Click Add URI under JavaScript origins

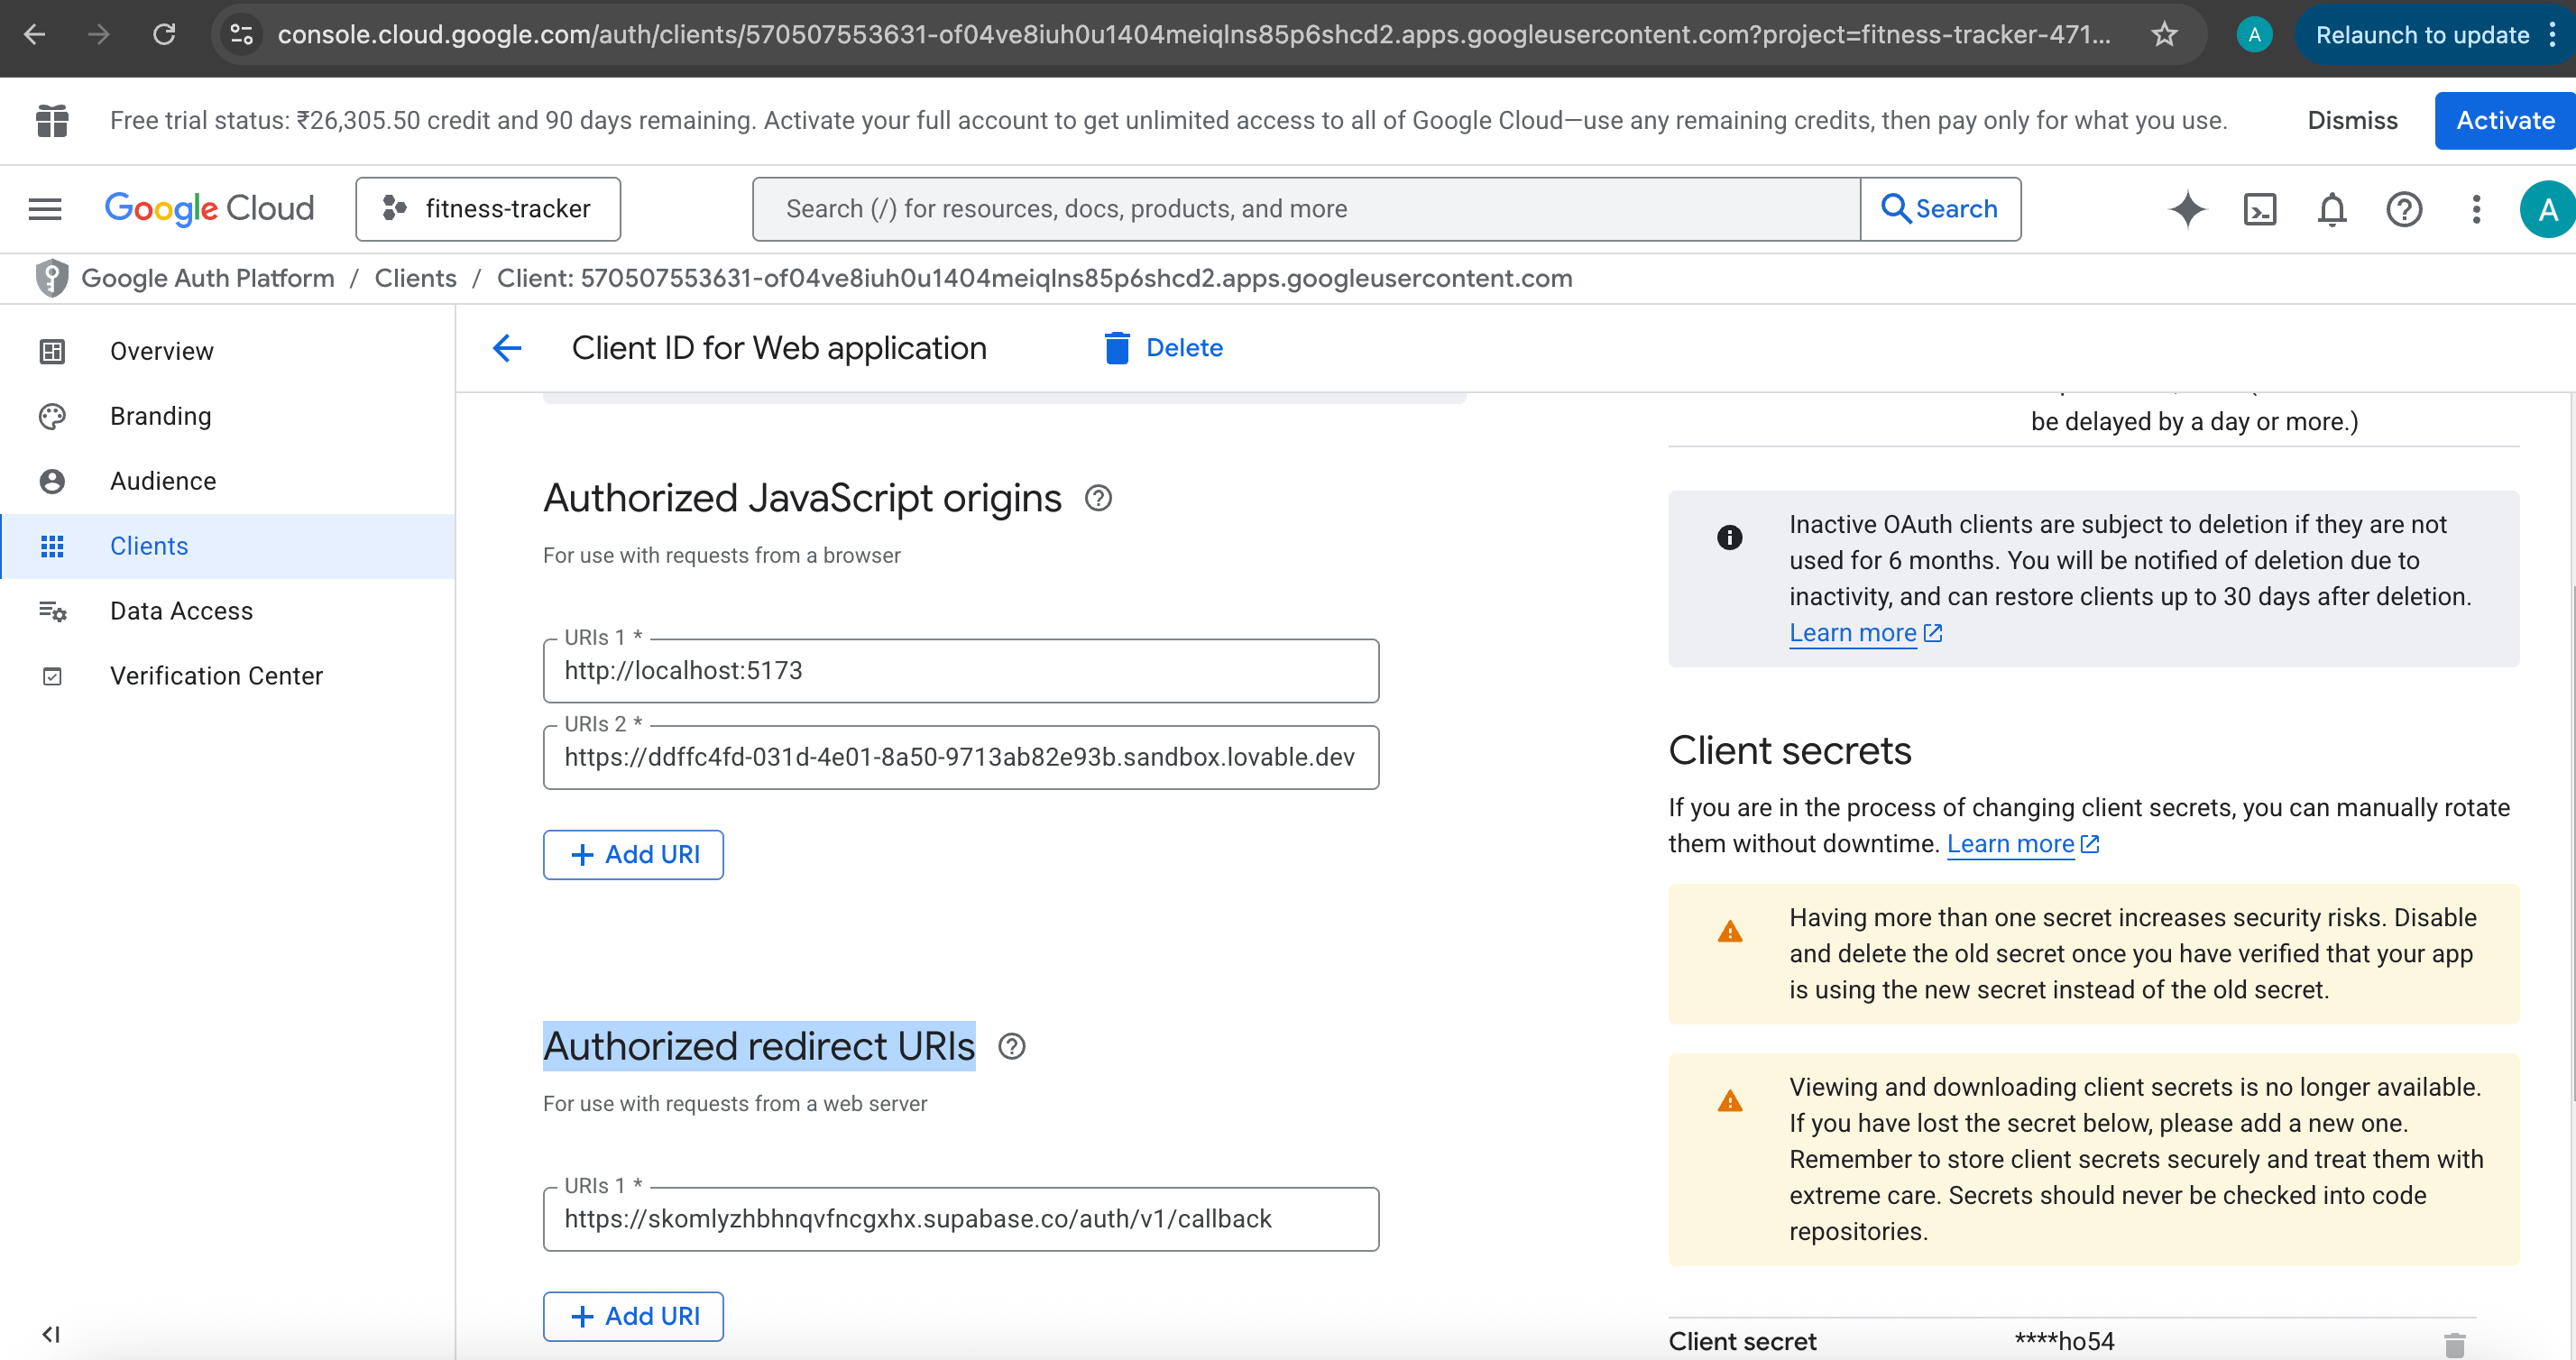click(x=633, y=855)
